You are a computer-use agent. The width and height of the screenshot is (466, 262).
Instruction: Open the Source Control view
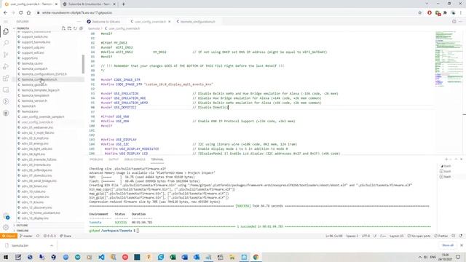click(6, 55)
